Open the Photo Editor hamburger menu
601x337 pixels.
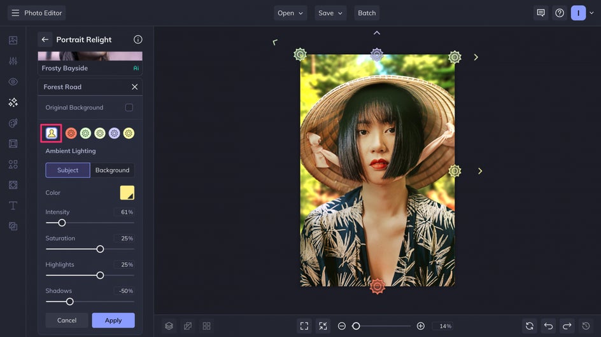(x=15, y=13)
